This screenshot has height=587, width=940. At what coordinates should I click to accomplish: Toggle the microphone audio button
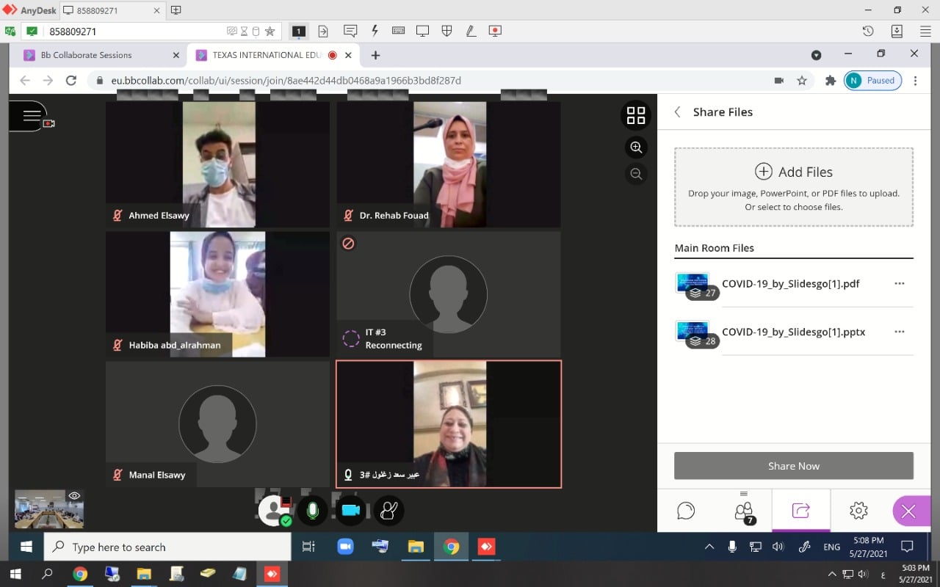click(313, 510)
